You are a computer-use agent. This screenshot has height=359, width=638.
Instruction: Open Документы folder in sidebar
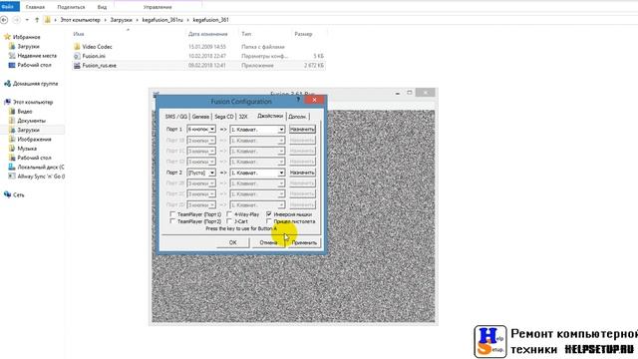click(x=31, y=121)
